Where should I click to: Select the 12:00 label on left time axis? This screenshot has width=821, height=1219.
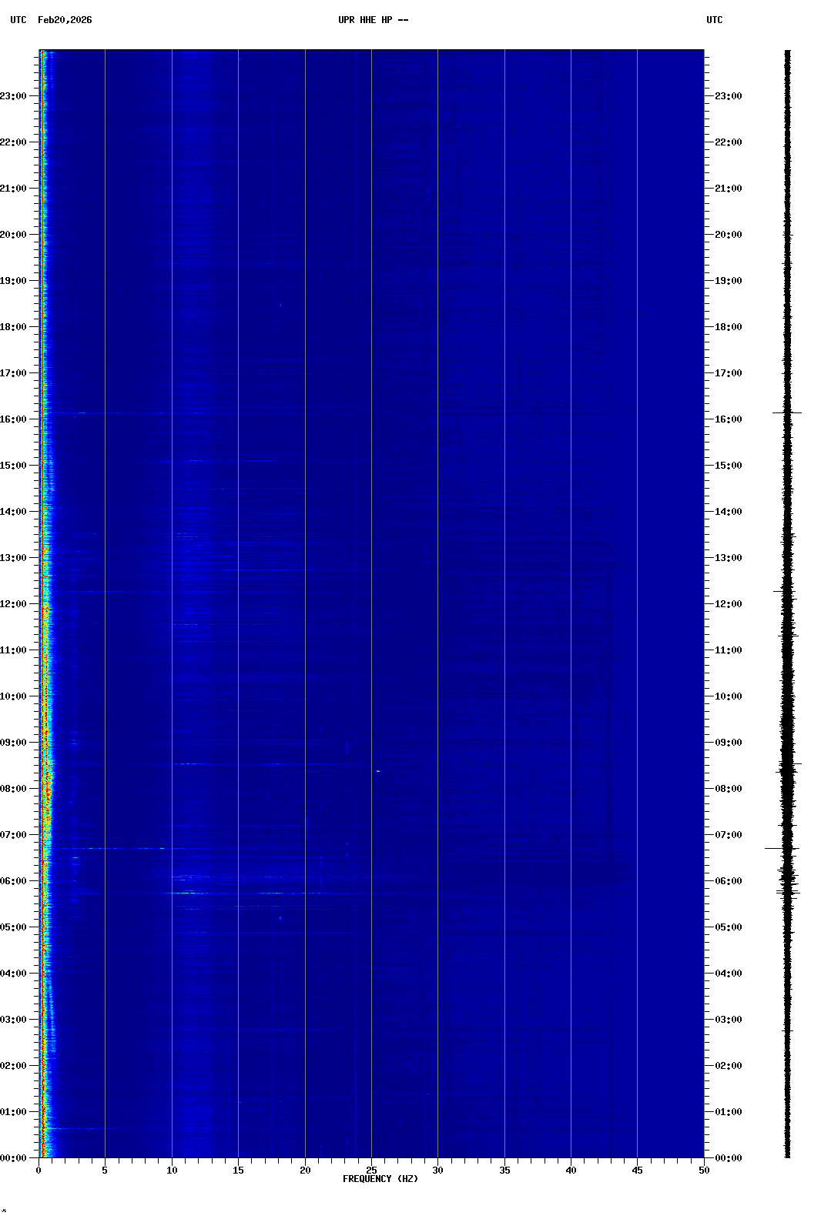tap(14, 604)
